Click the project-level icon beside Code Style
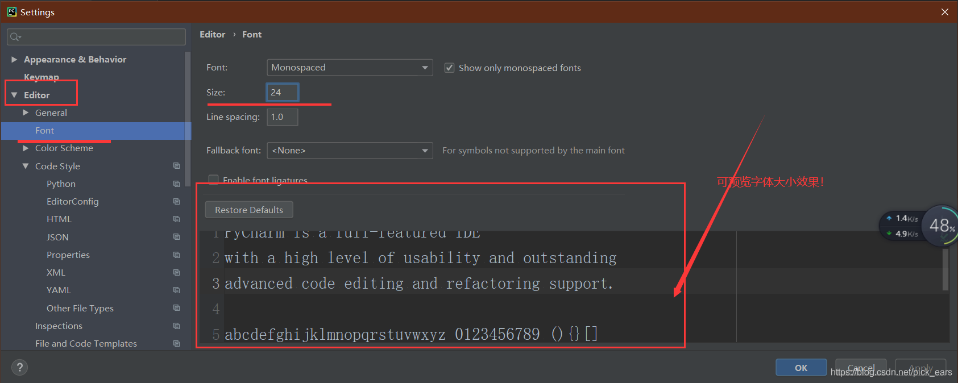This screenshot has width=958, height=383. [x=176, y=166]
